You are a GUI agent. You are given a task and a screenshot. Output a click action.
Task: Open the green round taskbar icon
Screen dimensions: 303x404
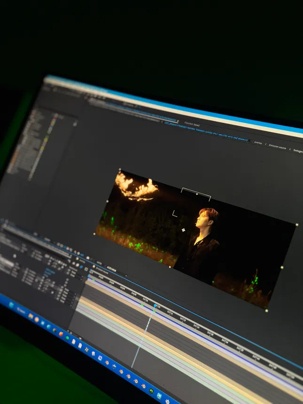tap(67, 338)
